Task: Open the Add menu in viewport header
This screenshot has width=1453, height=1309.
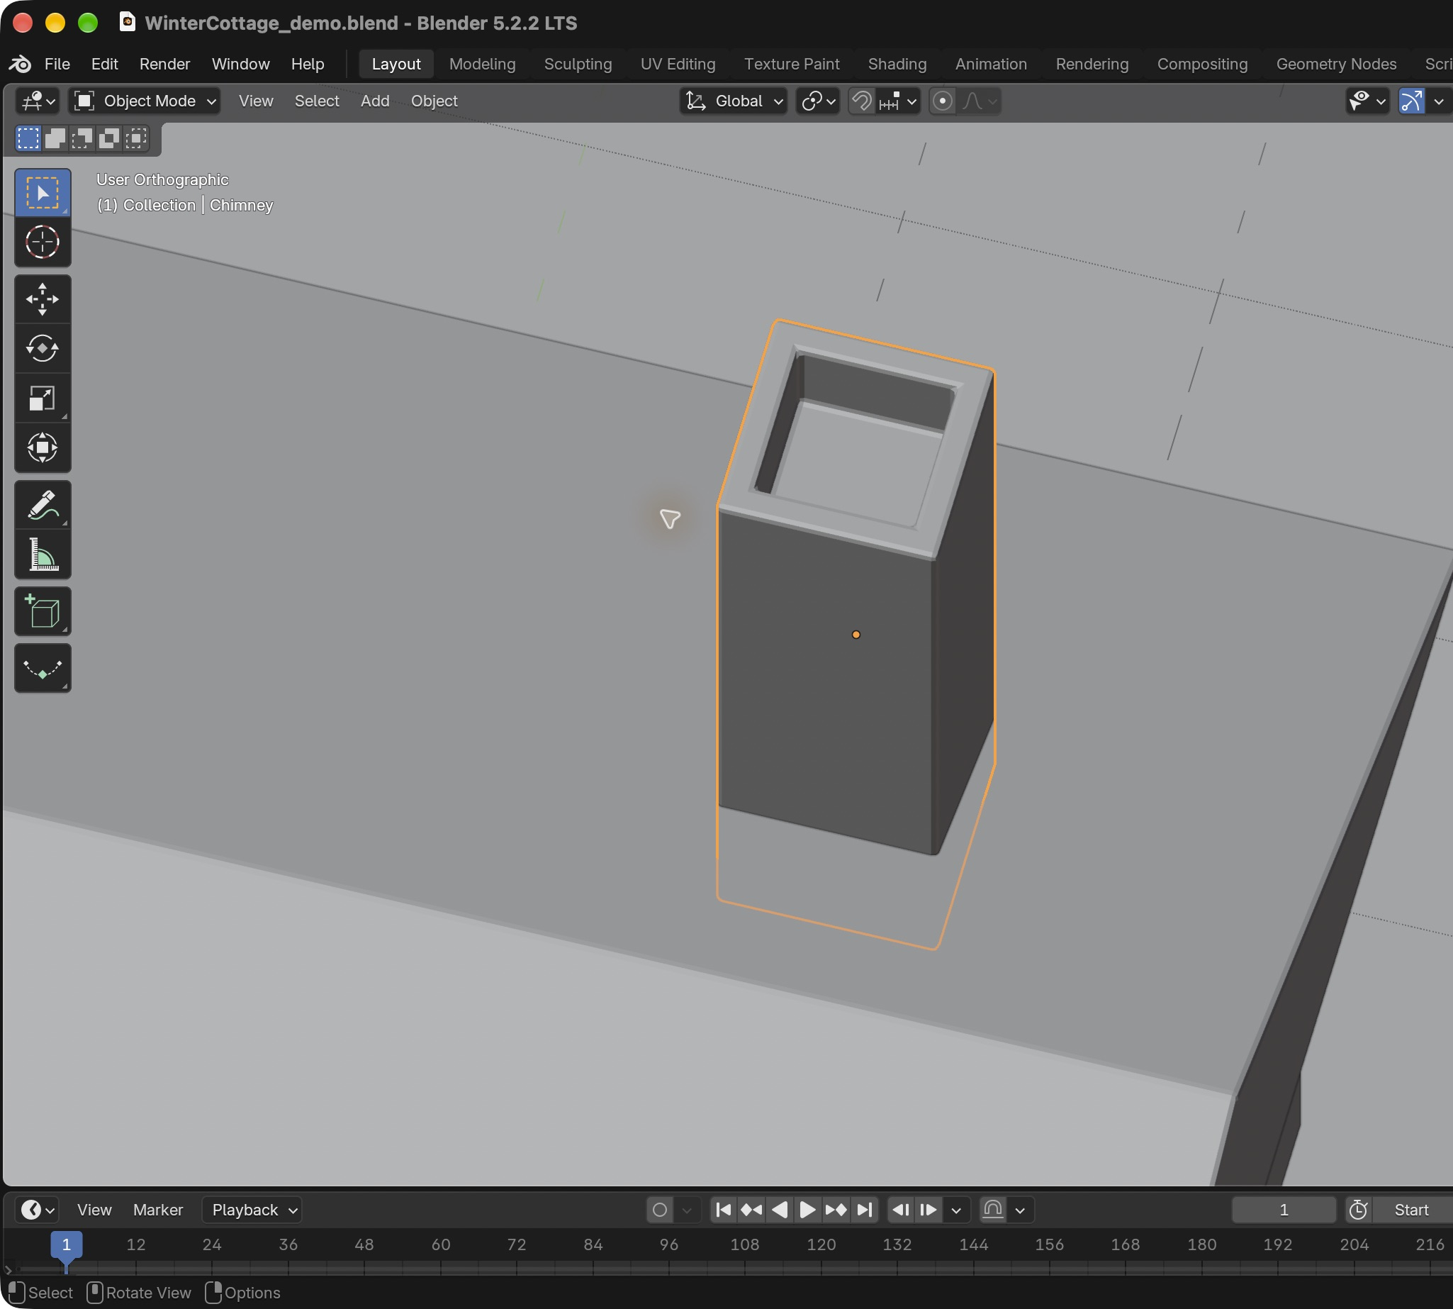Action: point(374,101)
